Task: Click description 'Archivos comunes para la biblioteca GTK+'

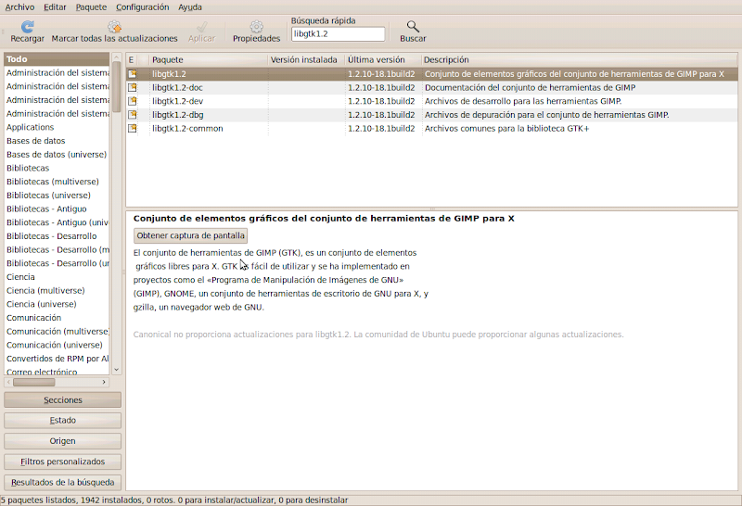Action: pos(506,129)
